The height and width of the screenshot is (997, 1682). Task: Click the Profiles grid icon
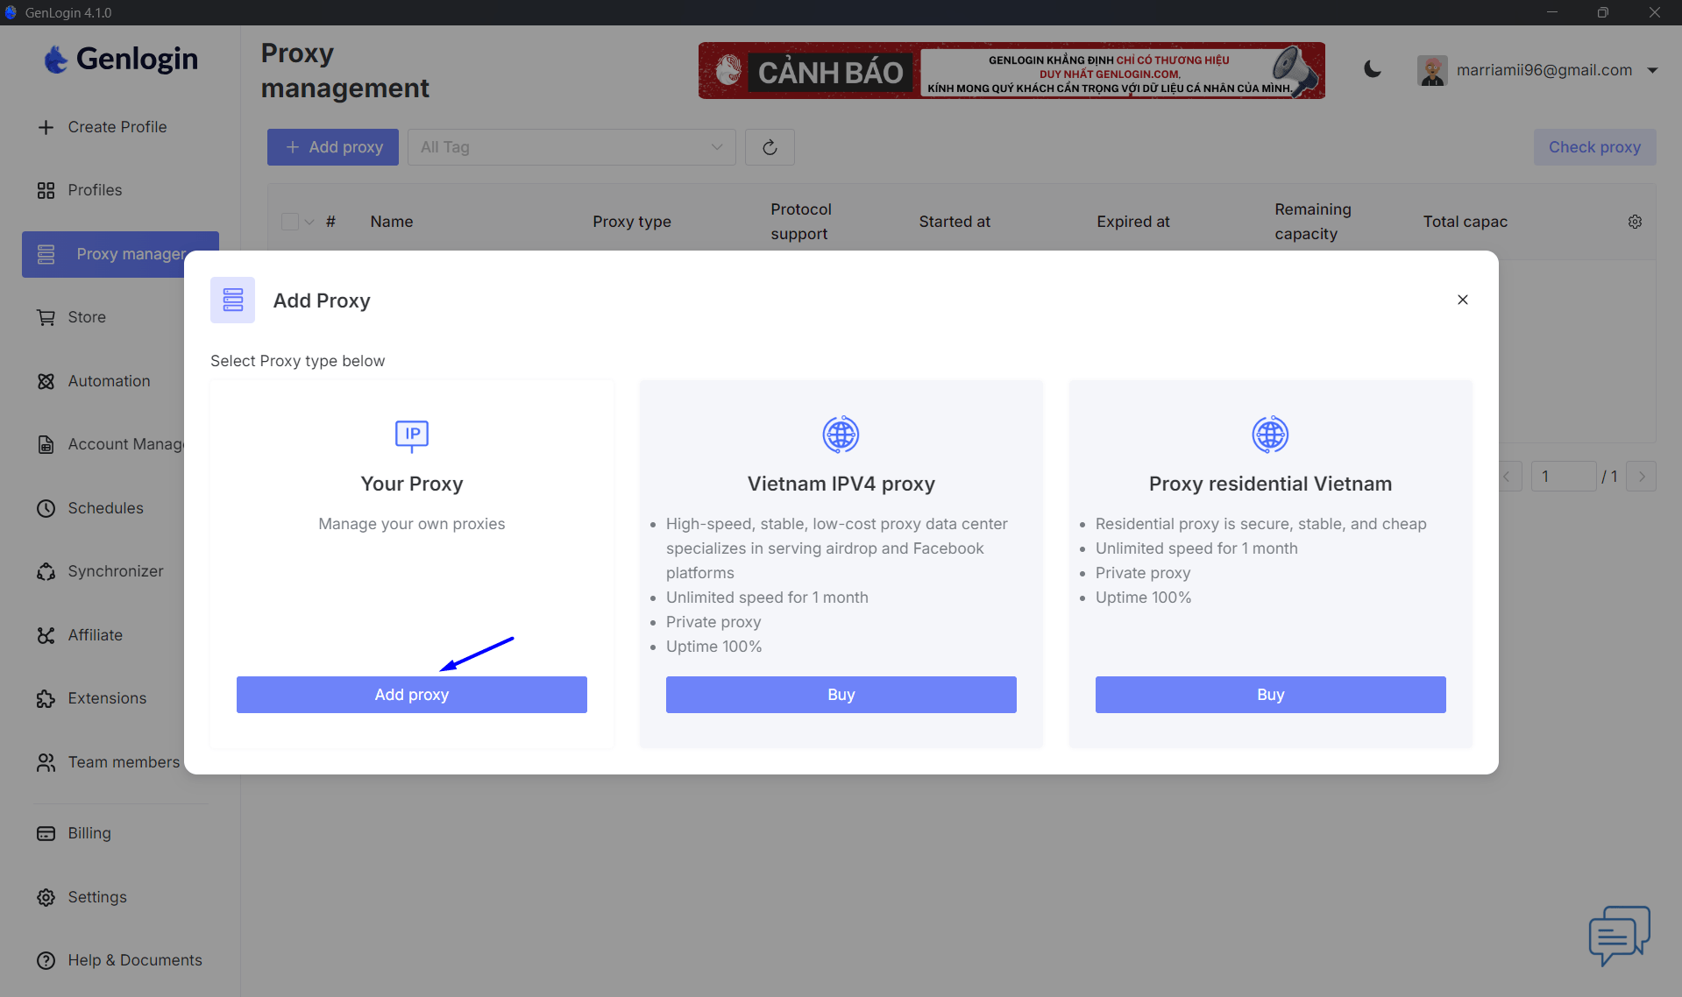pyautogui.click(x=46, y=190)
